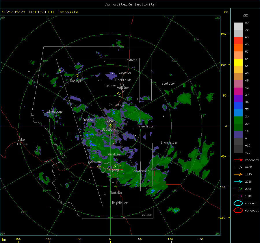This screenshot has height=243, width=260.
Task: Click the dBZ scale heading
Action: (x=245, y=15)
